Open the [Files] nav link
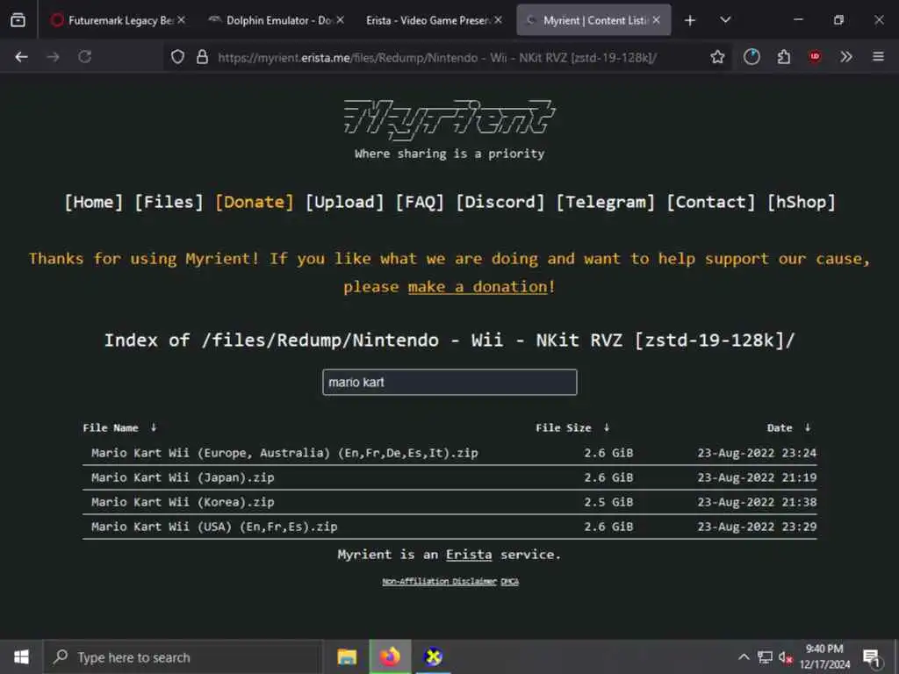The image size is (899, 674). point(169,202)
